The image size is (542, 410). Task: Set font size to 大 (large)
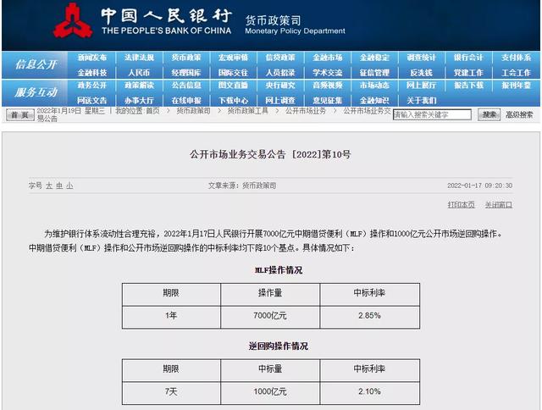49,186
